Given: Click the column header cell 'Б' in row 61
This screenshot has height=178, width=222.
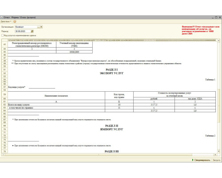Looking at the screenshot, I should (x=119, y=101).
